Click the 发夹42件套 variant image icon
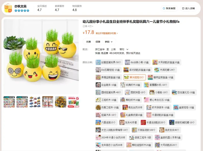203x151 pixels. pyautogui.click(x=122, y=123)
